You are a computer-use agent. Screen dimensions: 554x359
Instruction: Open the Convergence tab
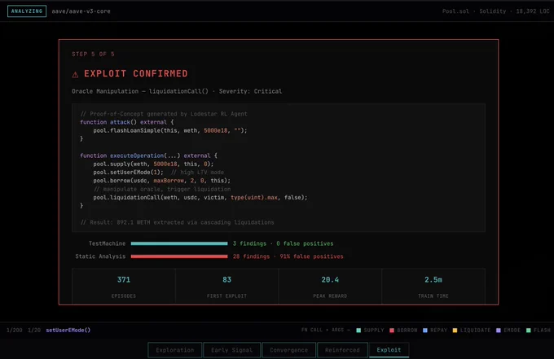pyautogui.click(x=289, y=350)
